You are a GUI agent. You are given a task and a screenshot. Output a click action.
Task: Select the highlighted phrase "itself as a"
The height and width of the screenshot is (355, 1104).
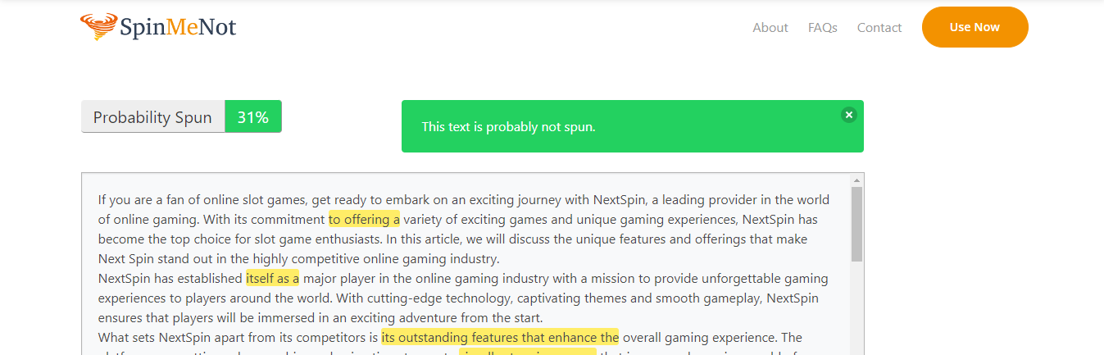(272, 279)
